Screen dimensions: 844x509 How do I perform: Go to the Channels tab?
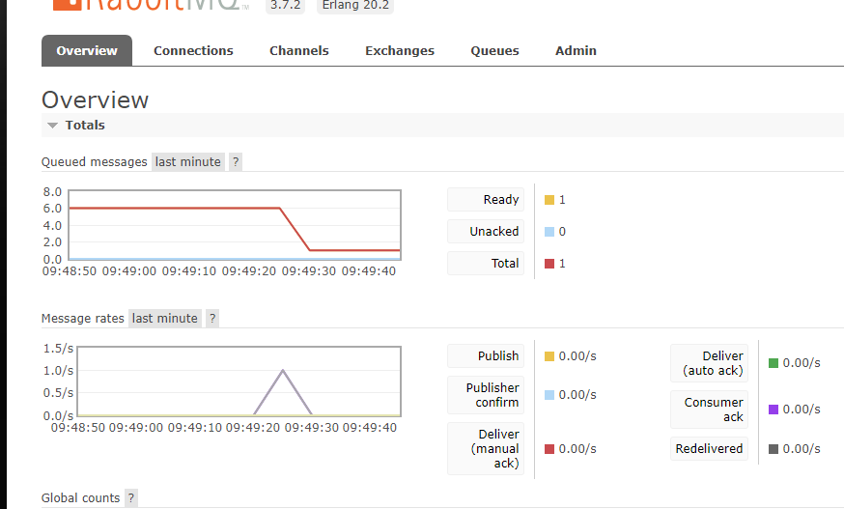tap(298, 50)
